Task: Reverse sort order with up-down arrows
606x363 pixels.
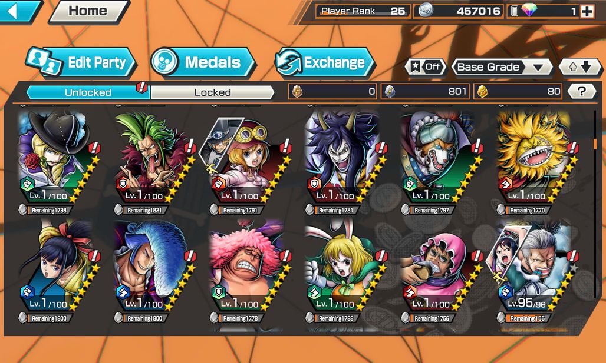Action: [x=581, y=67]
